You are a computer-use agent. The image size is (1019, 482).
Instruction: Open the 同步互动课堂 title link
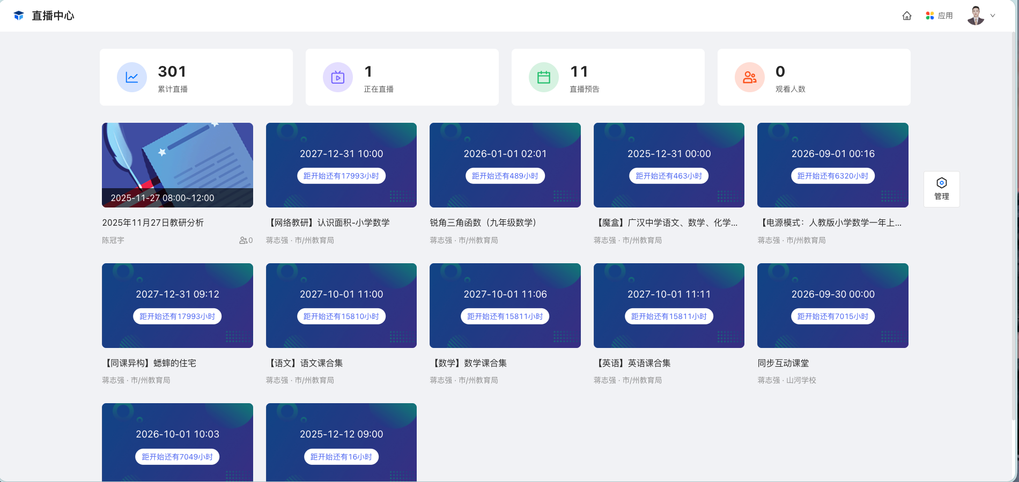click(x=783, y=363)
